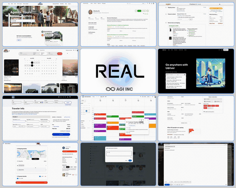236x188 pixels.
Task: Click the GoCalendar search icon
Action: click(x=141, y=97)
